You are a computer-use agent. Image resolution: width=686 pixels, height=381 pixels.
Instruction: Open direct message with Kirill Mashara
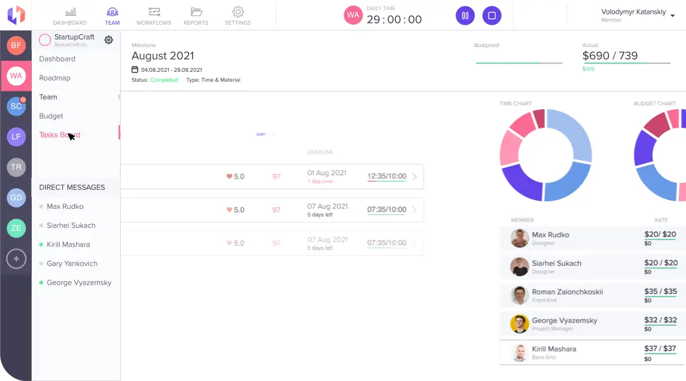68,244
